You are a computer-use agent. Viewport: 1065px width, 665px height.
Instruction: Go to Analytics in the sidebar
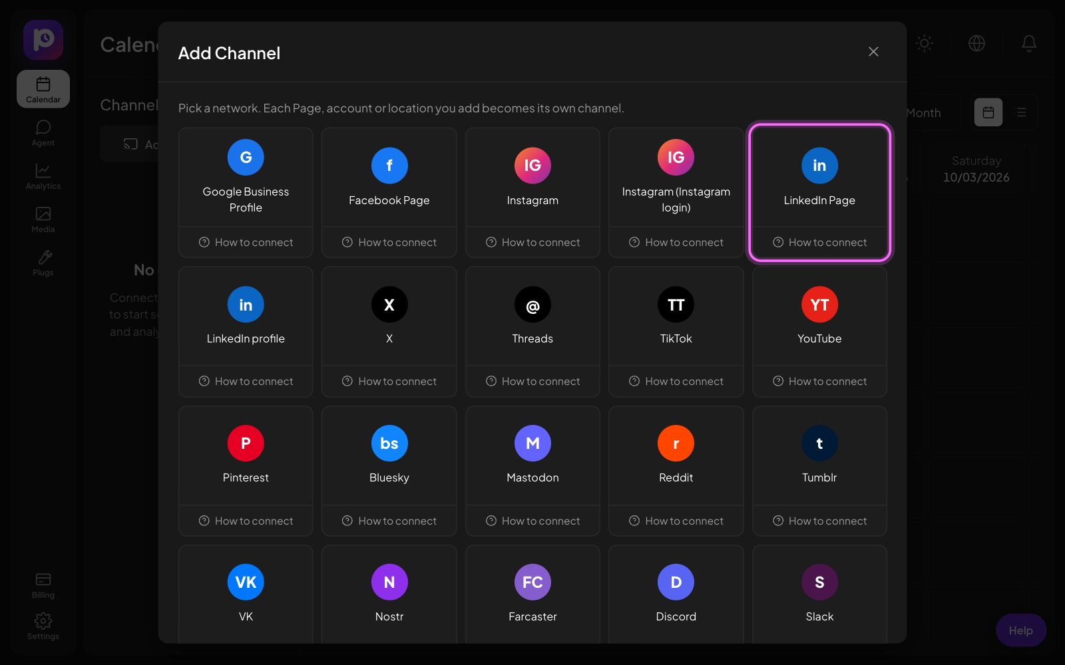43,176
